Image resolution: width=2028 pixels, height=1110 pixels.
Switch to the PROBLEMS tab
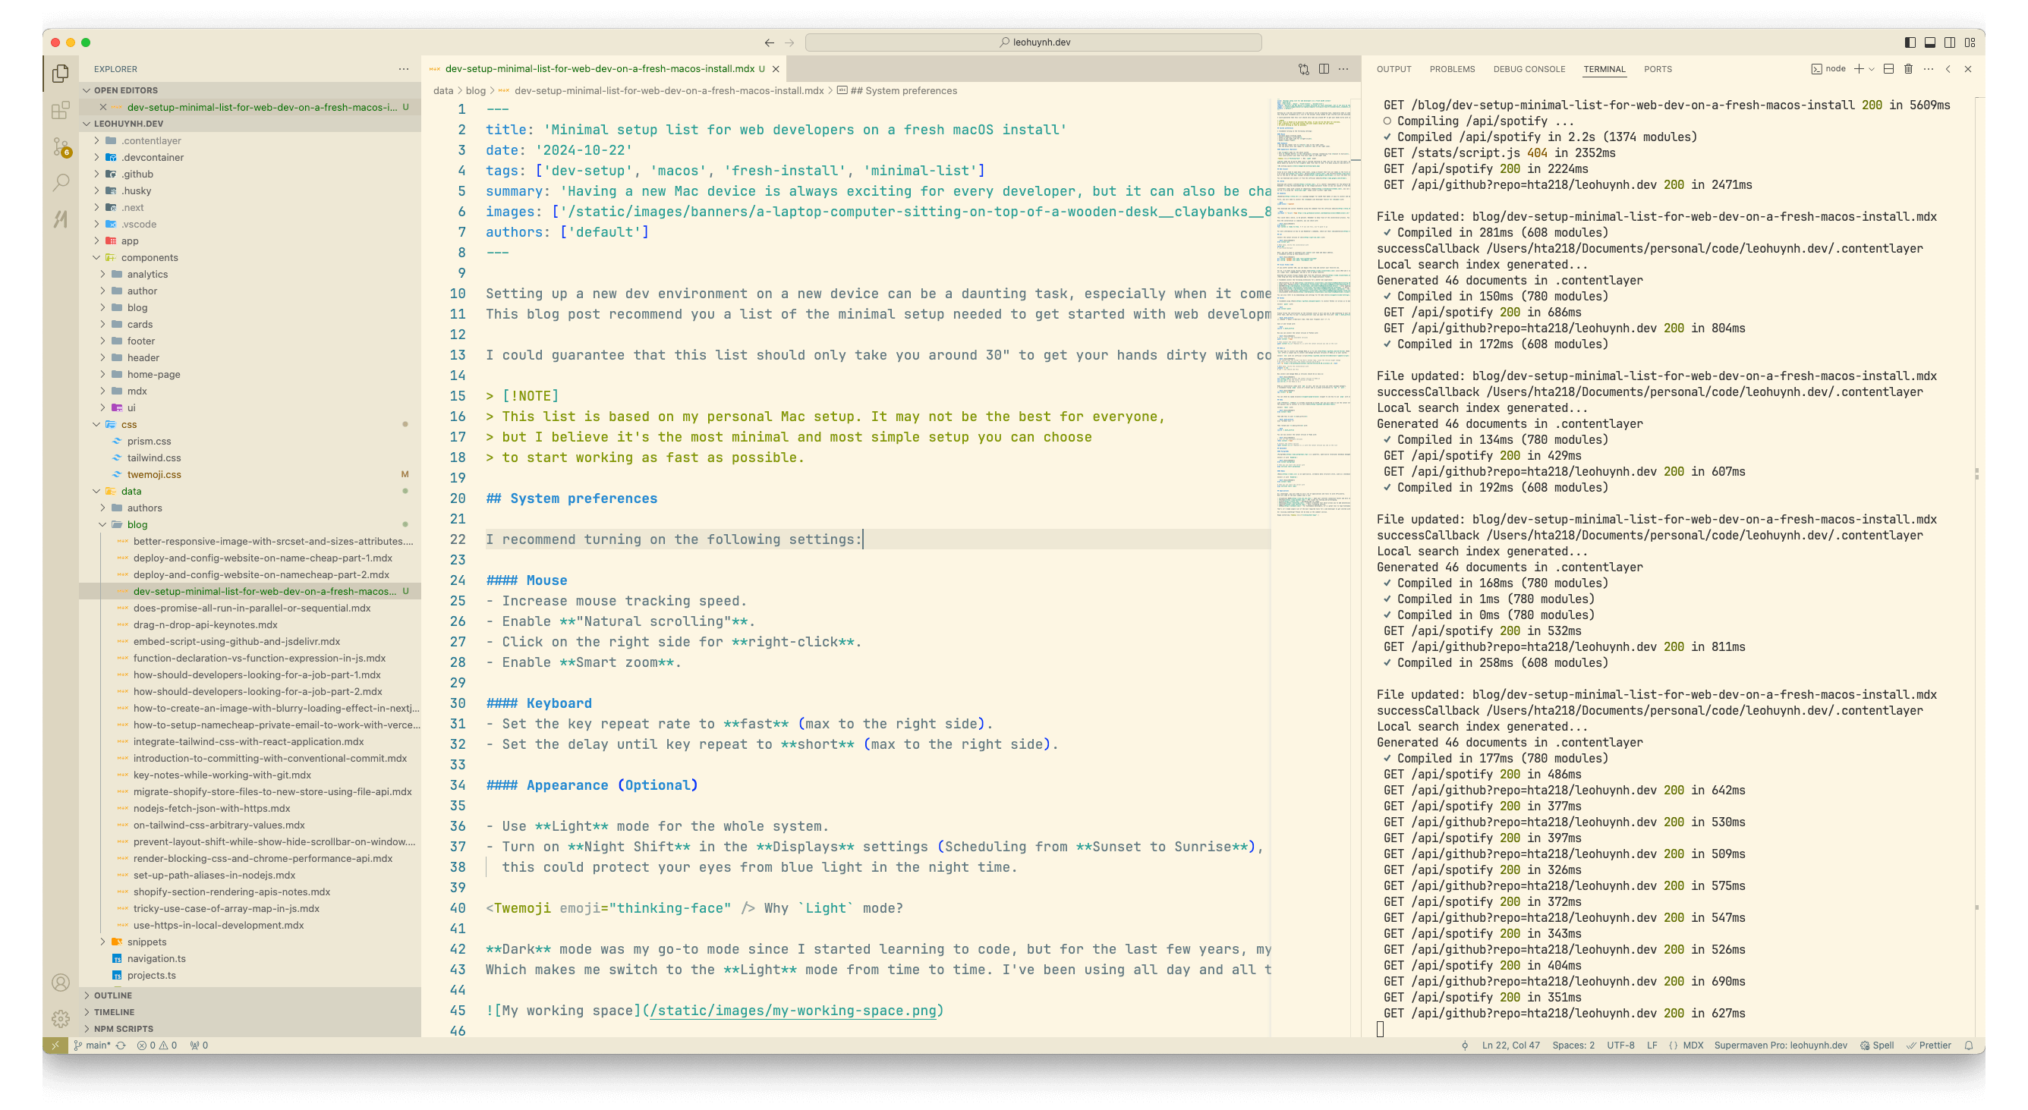pyautogui.click(x=1452, y=69)
